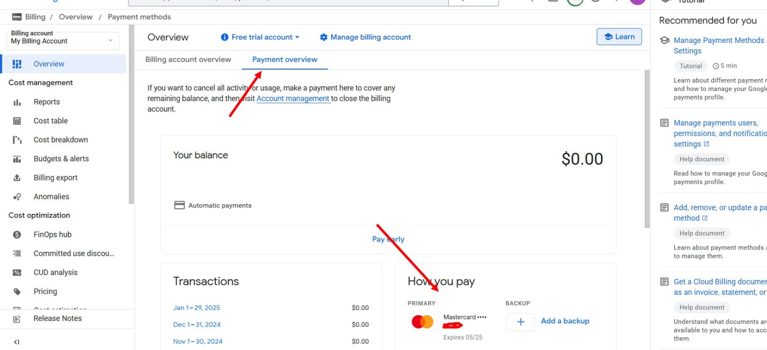This screenshot has height=350, width=767.
Task: Click the Expires 05/25 text
Action: [463, 337]
